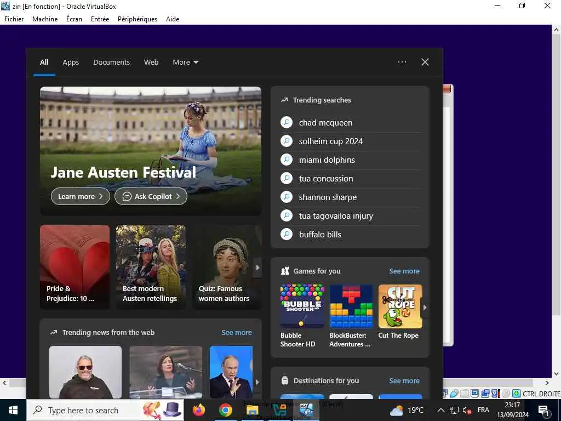Open the Aide menu in VirtualBox

click(173, 19)
